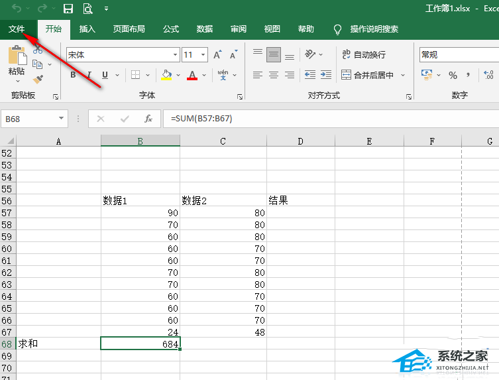The width and height of the screenshot is (499, 380).
Task: Click the Redo arrow in quick access toolbar
Action: tap(42, 9)
